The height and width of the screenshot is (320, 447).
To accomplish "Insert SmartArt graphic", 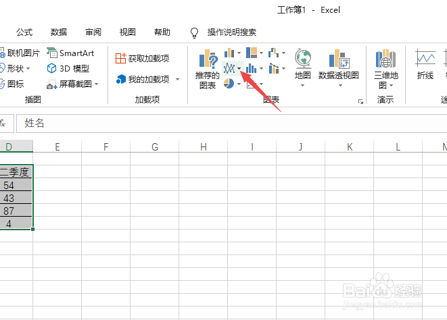I will [70, 53].
